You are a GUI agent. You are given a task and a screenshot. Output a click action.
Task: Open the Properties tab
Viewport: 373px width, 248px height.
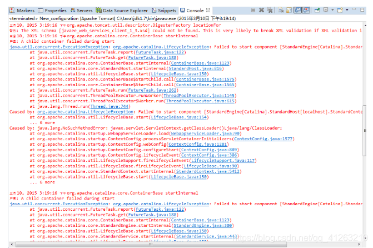pos(52,11)
